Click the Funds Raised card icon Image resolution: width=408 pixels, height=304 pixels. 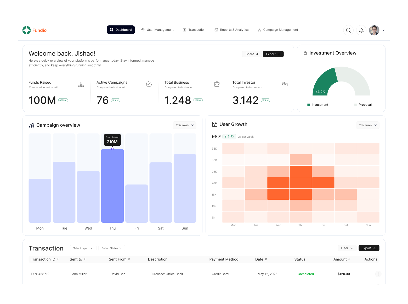[81, 84]
